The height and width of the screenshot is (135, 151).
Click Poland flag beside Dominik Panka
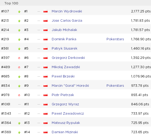[x=46, y=39]
